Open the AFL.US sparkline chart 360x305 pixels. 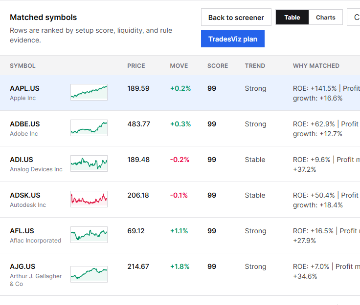point(89,235)
